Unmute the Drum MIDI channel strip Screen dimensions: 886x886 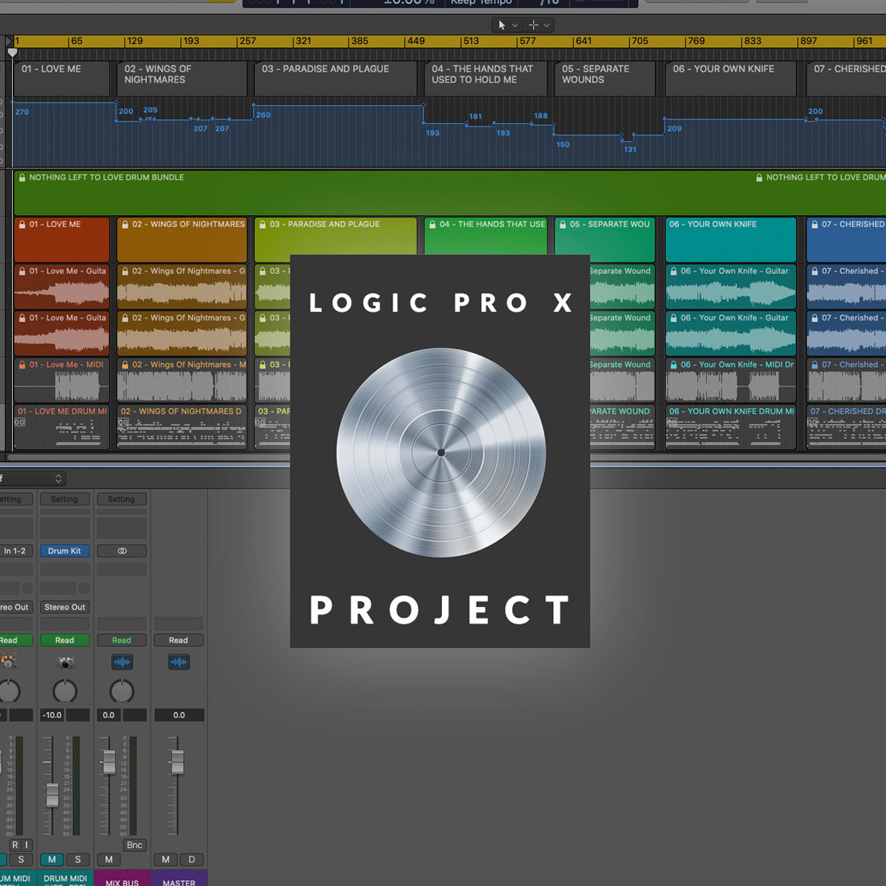[52, 859]
